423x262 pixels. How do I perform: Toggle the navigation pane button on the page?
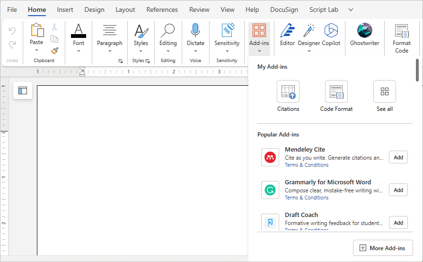pyautogui.click(x=23, y=90)
